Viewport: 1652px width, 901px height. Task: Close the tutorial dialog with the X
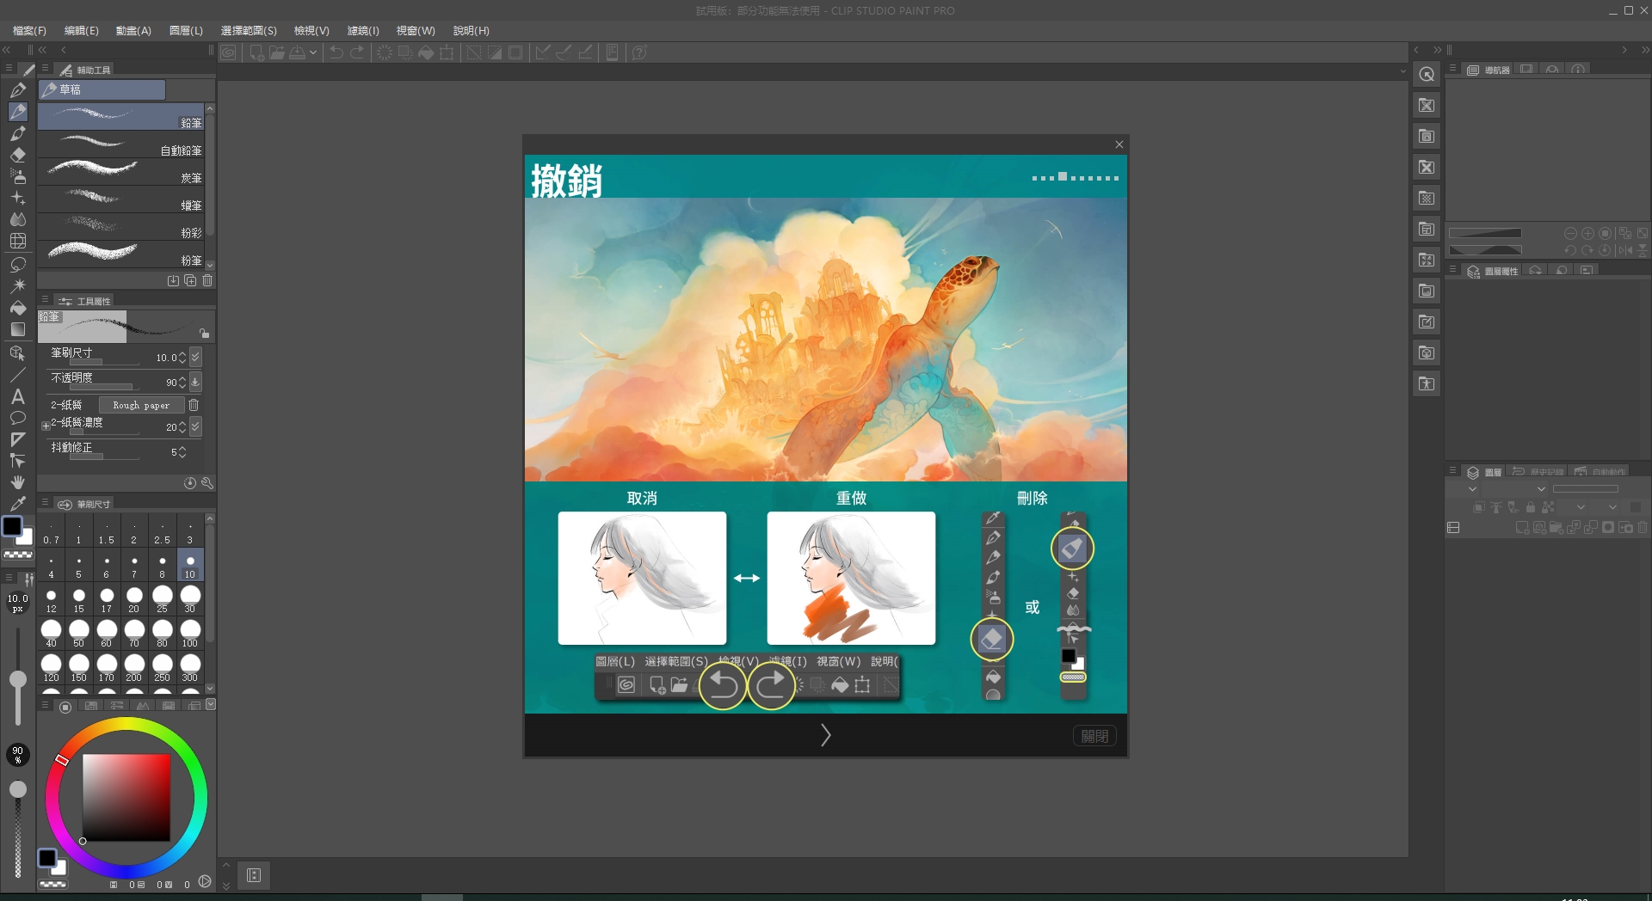(1119, 144)
